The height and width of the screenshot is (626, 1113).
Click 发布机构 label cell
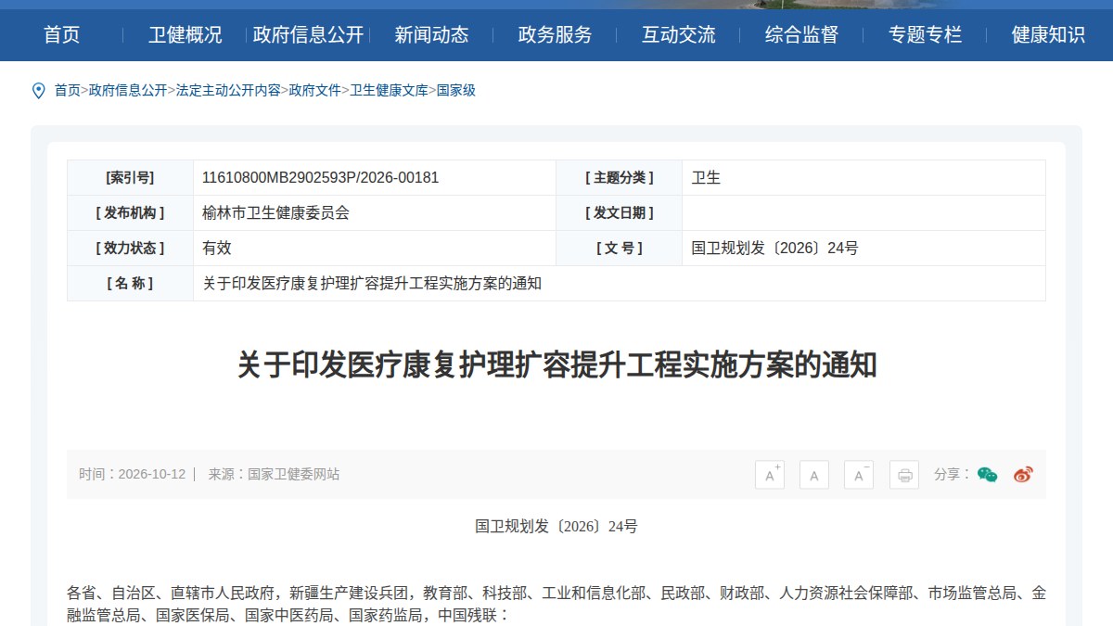131,213
